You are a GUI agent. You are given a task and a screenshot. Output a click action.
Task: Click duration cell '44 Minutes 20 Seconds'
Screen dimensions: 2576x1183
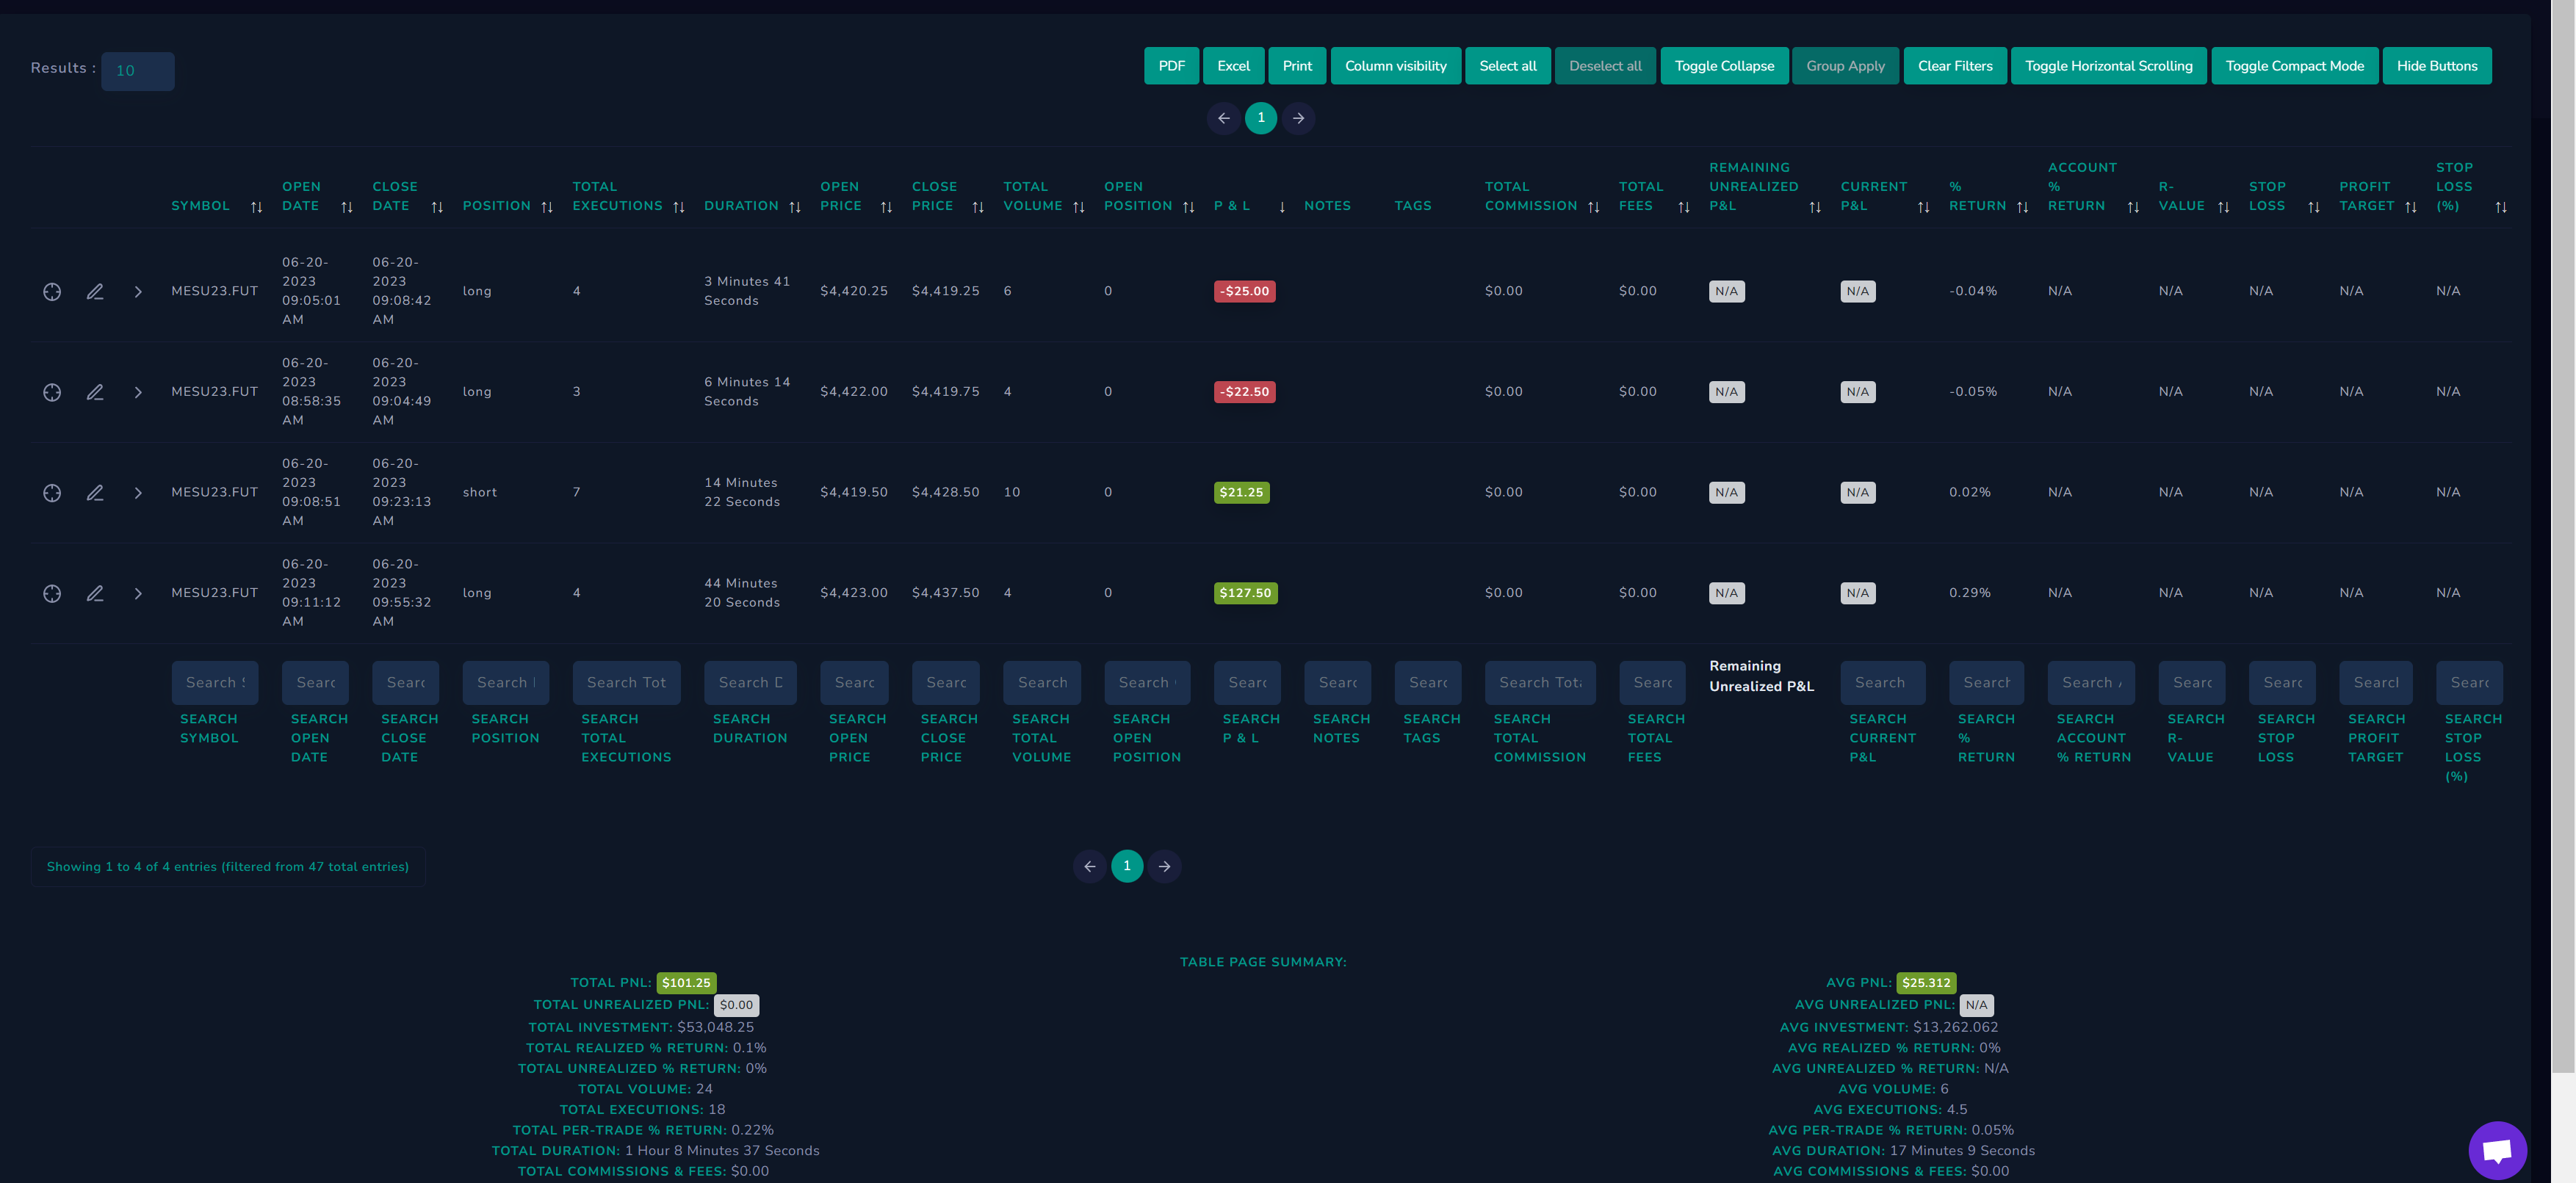click(741, 593)
